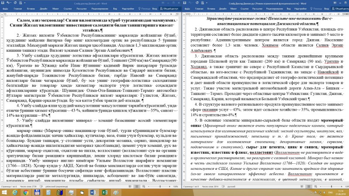Open Google Chrome from the taskbar
The height and width of the screenshot is (196, 349).
tap(26, 192)
